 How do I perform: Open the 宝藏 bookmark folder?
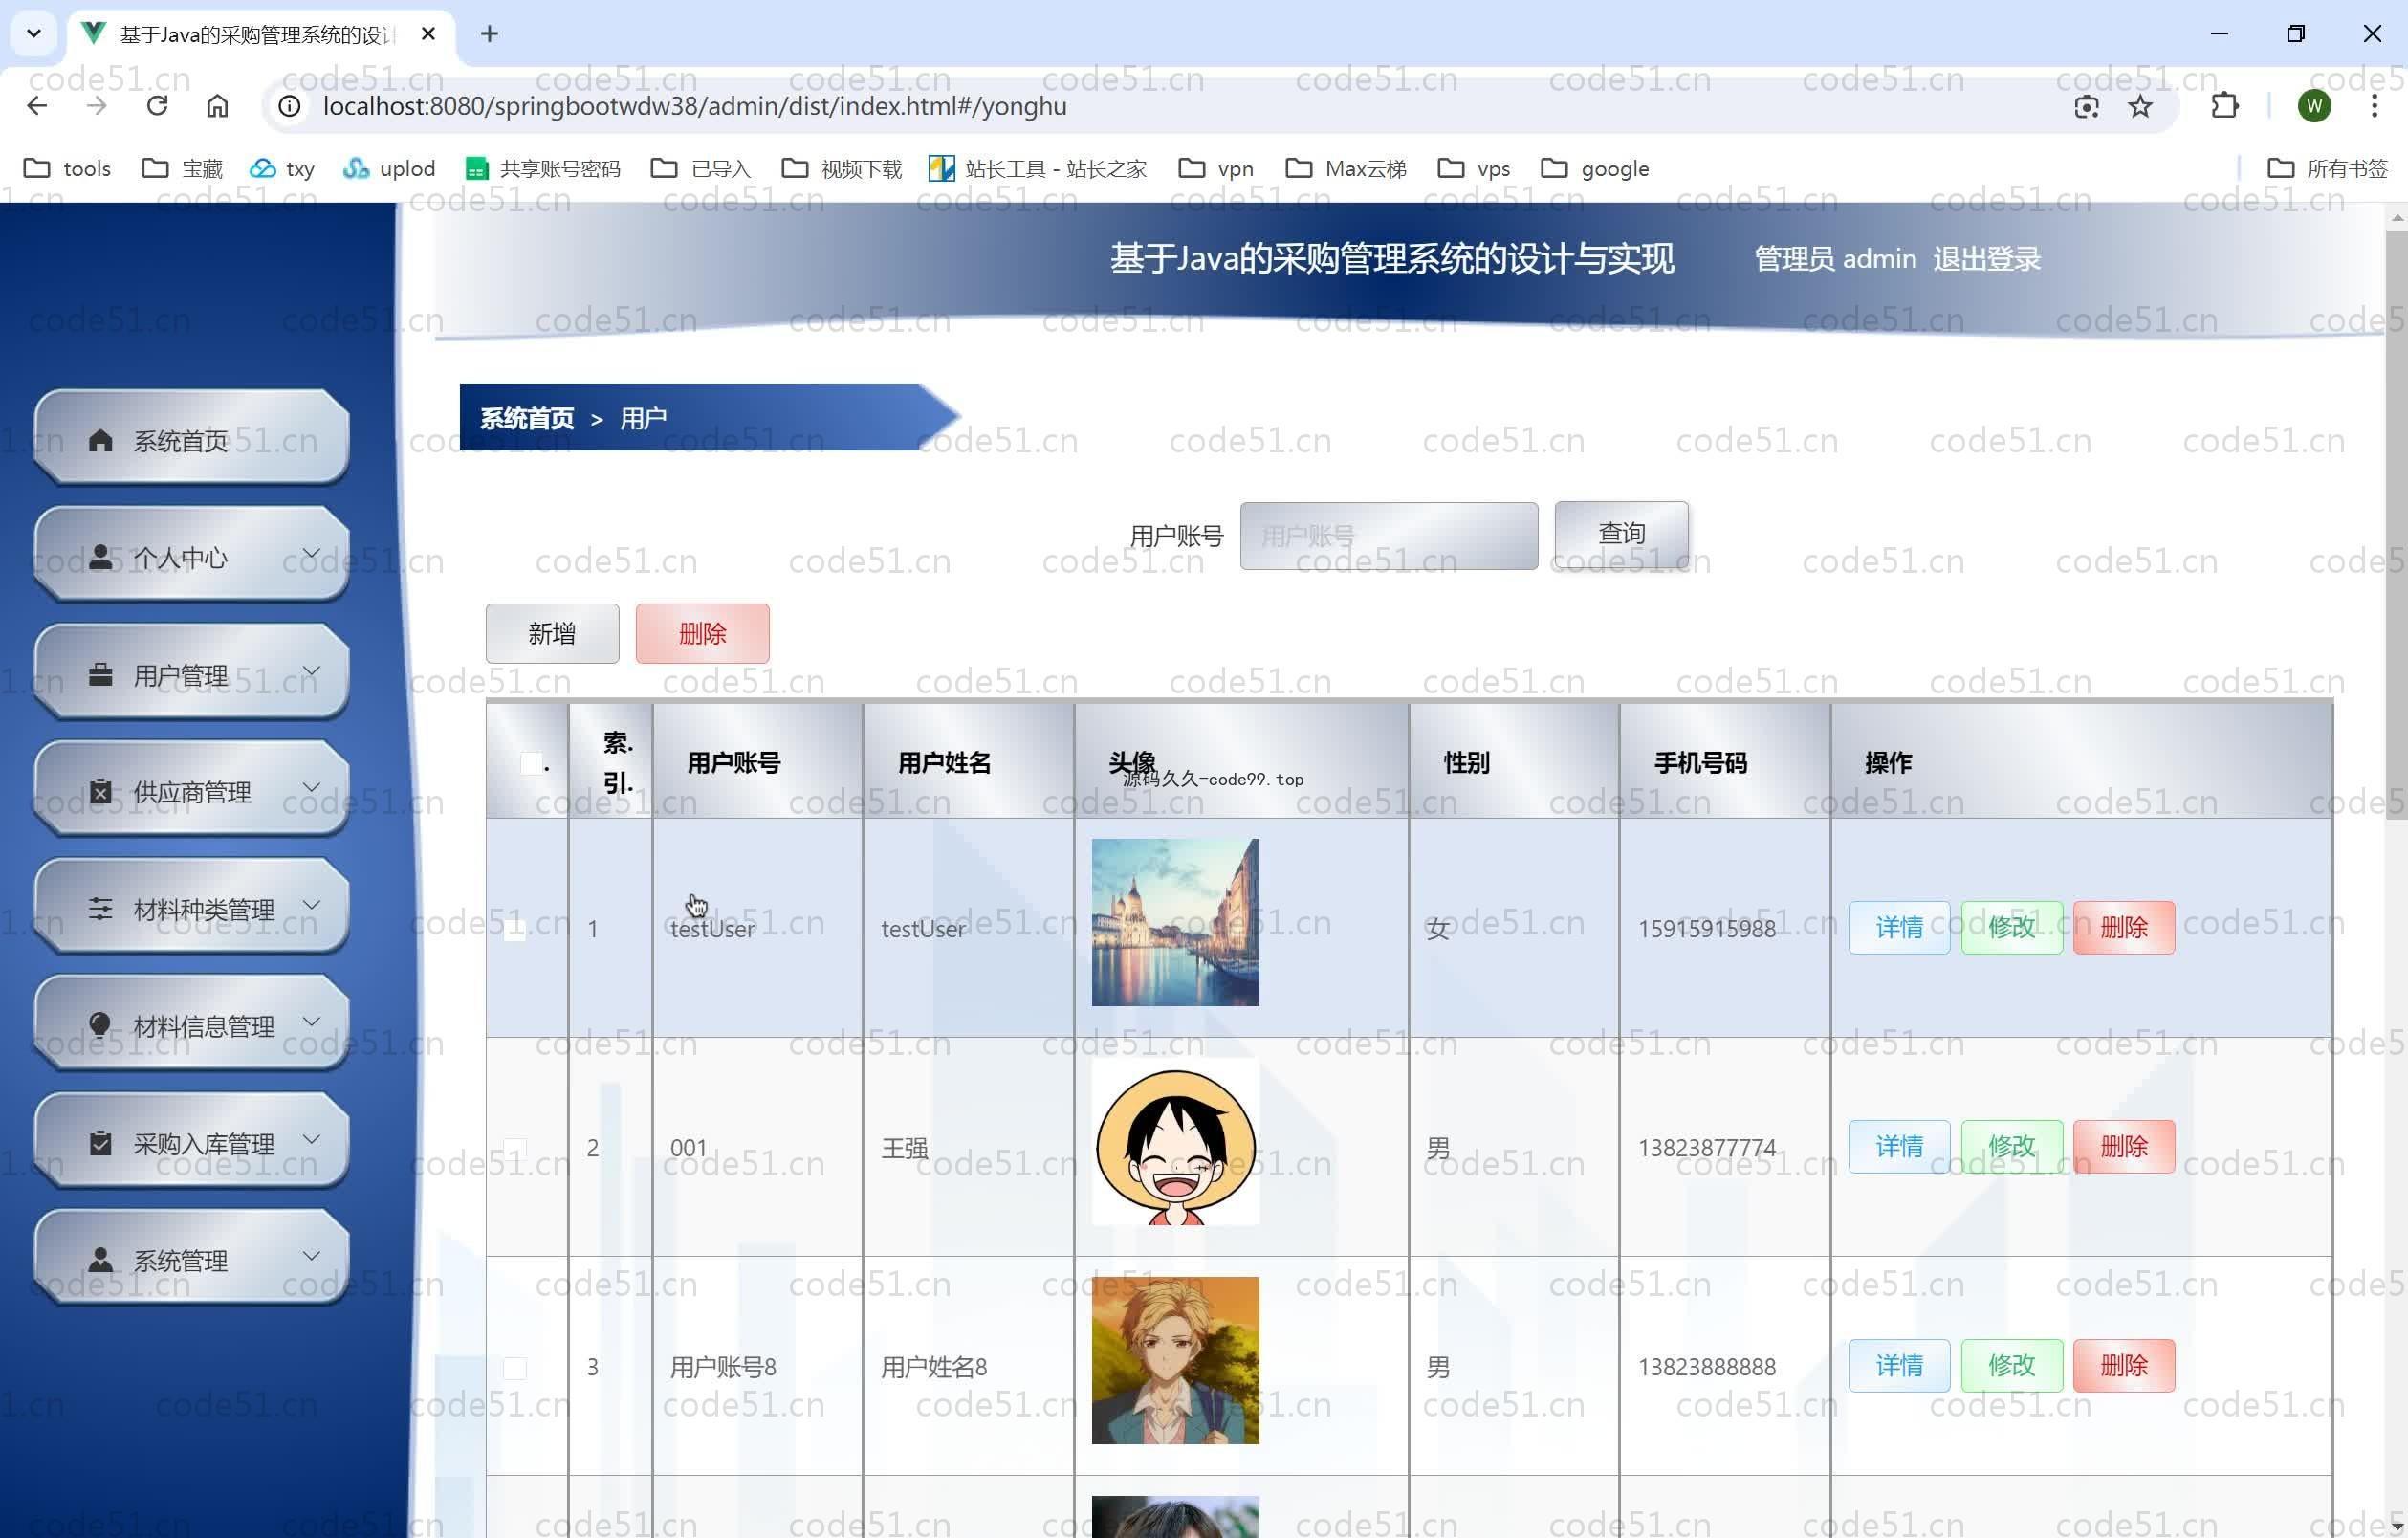[182, 168]
